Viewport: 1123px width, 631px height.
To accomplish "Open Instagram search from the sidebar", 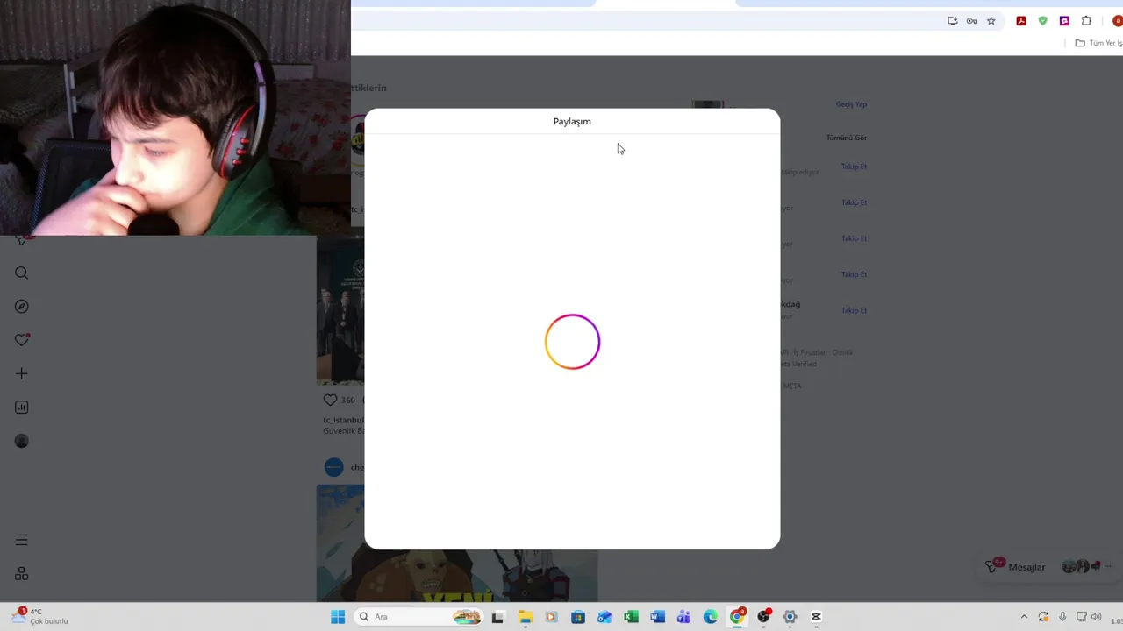I will point(22,273).
